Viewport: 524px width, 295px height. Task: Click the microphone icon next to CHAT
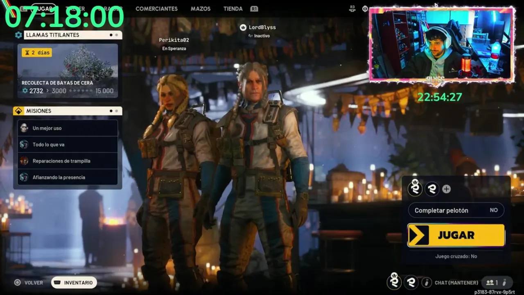point(427,282)
